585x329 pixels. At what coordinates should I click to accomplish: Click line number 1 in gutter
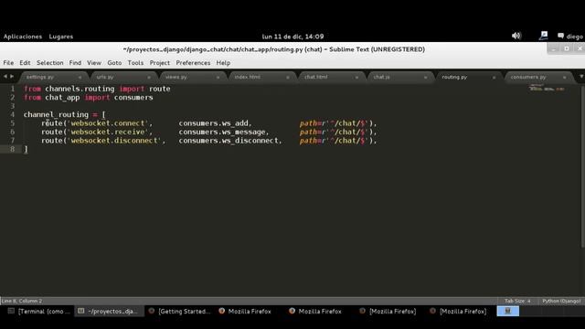click(x=12, y=89)
